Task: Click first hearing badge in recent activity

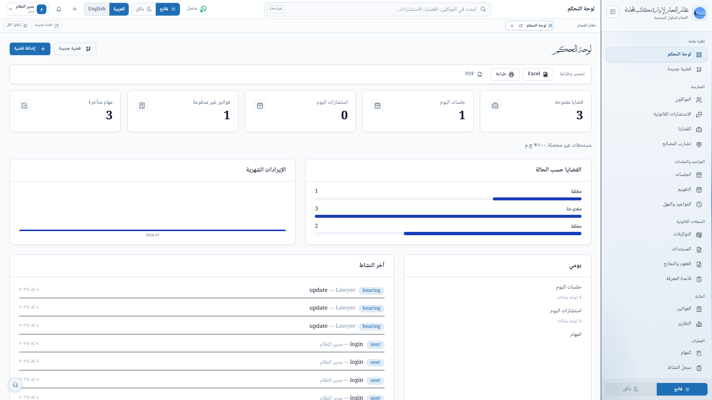Action: [x=372, y=290]
